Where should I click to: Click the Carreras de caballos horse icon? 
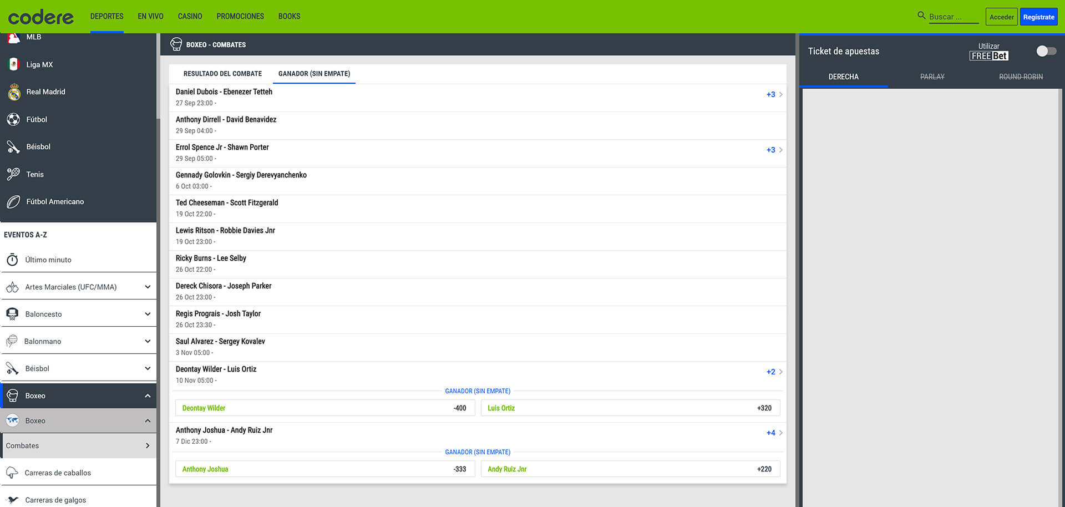[12, 473]
